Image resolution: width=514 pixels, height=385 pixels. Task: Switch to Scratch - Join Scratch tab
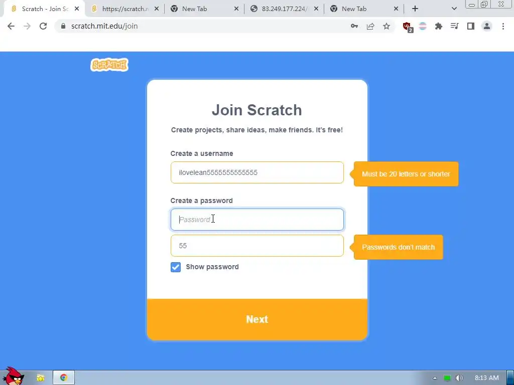pyautogui.click(x=45, y=9)
